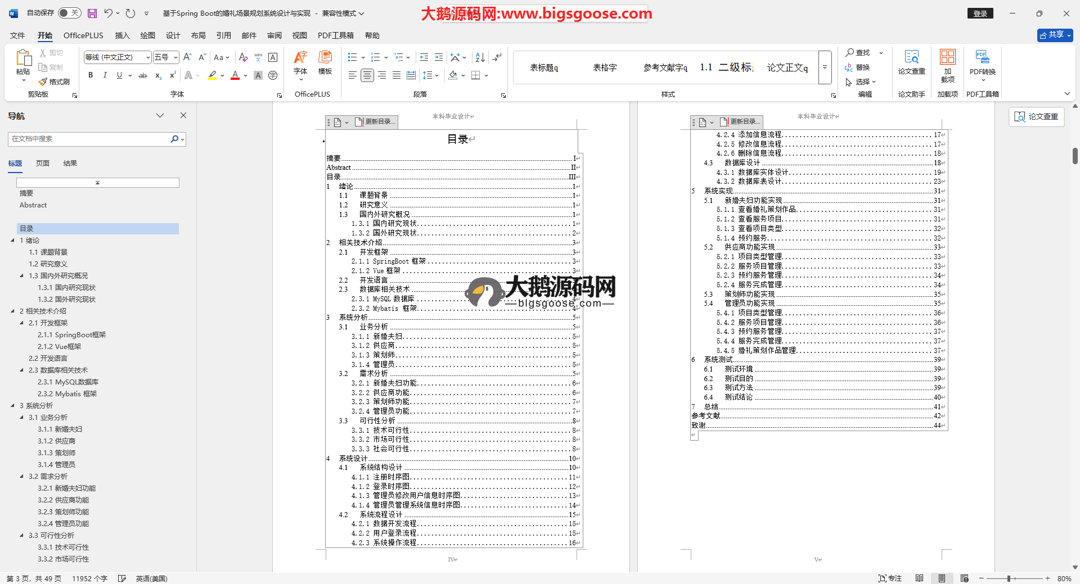The height and width of the screenshot is (584, 1080).
Task: Click the PDF转换 icon
Action: point(982,62)
